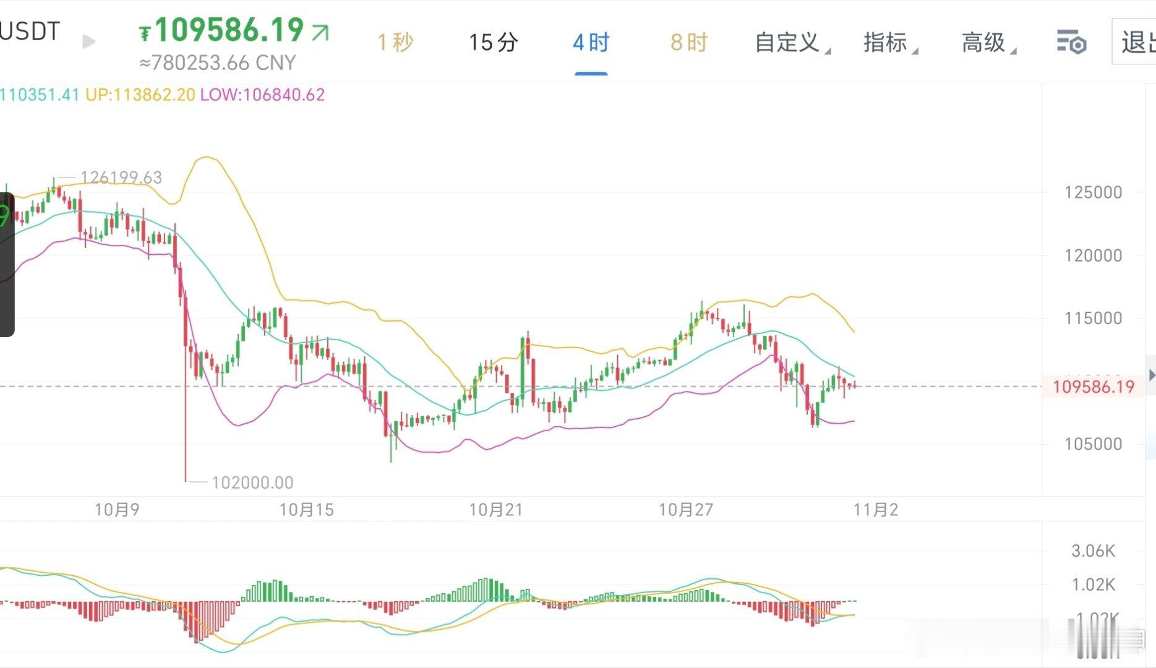Open the 指标 indicators dropdown
The width and height of the screenshot is (1156, 668).
pos(886,41)
